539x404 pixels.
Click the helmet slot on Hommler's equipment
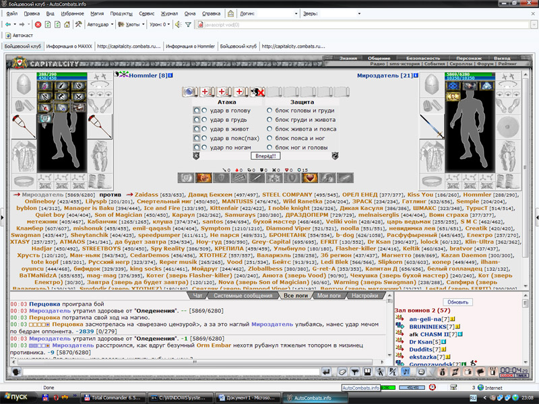[24, 85]
